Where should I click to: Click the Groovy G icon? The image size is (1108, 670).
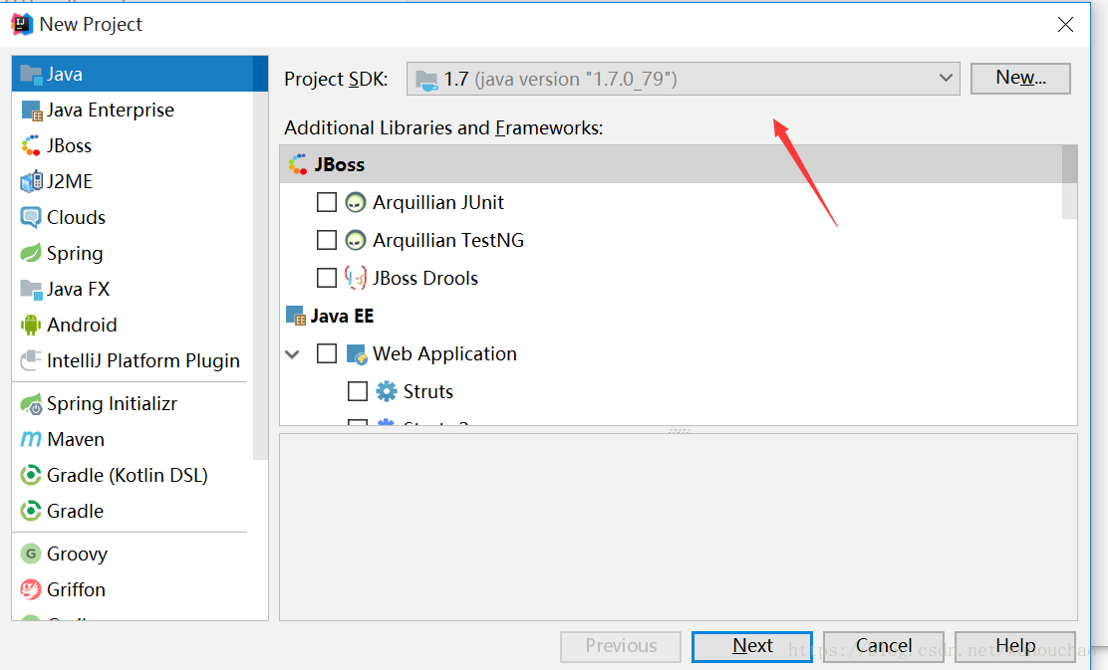click(x=31, y=555)
